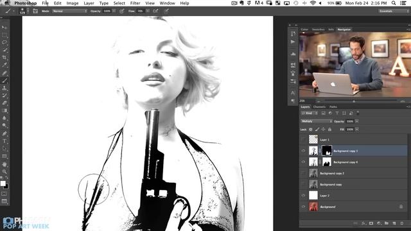Toggle lock all padlock icon
411x231 pixels.
tap(329, 130)
